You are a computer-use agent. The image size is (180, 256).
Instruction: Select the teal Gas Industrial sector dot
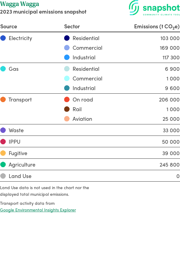point(67,88)
